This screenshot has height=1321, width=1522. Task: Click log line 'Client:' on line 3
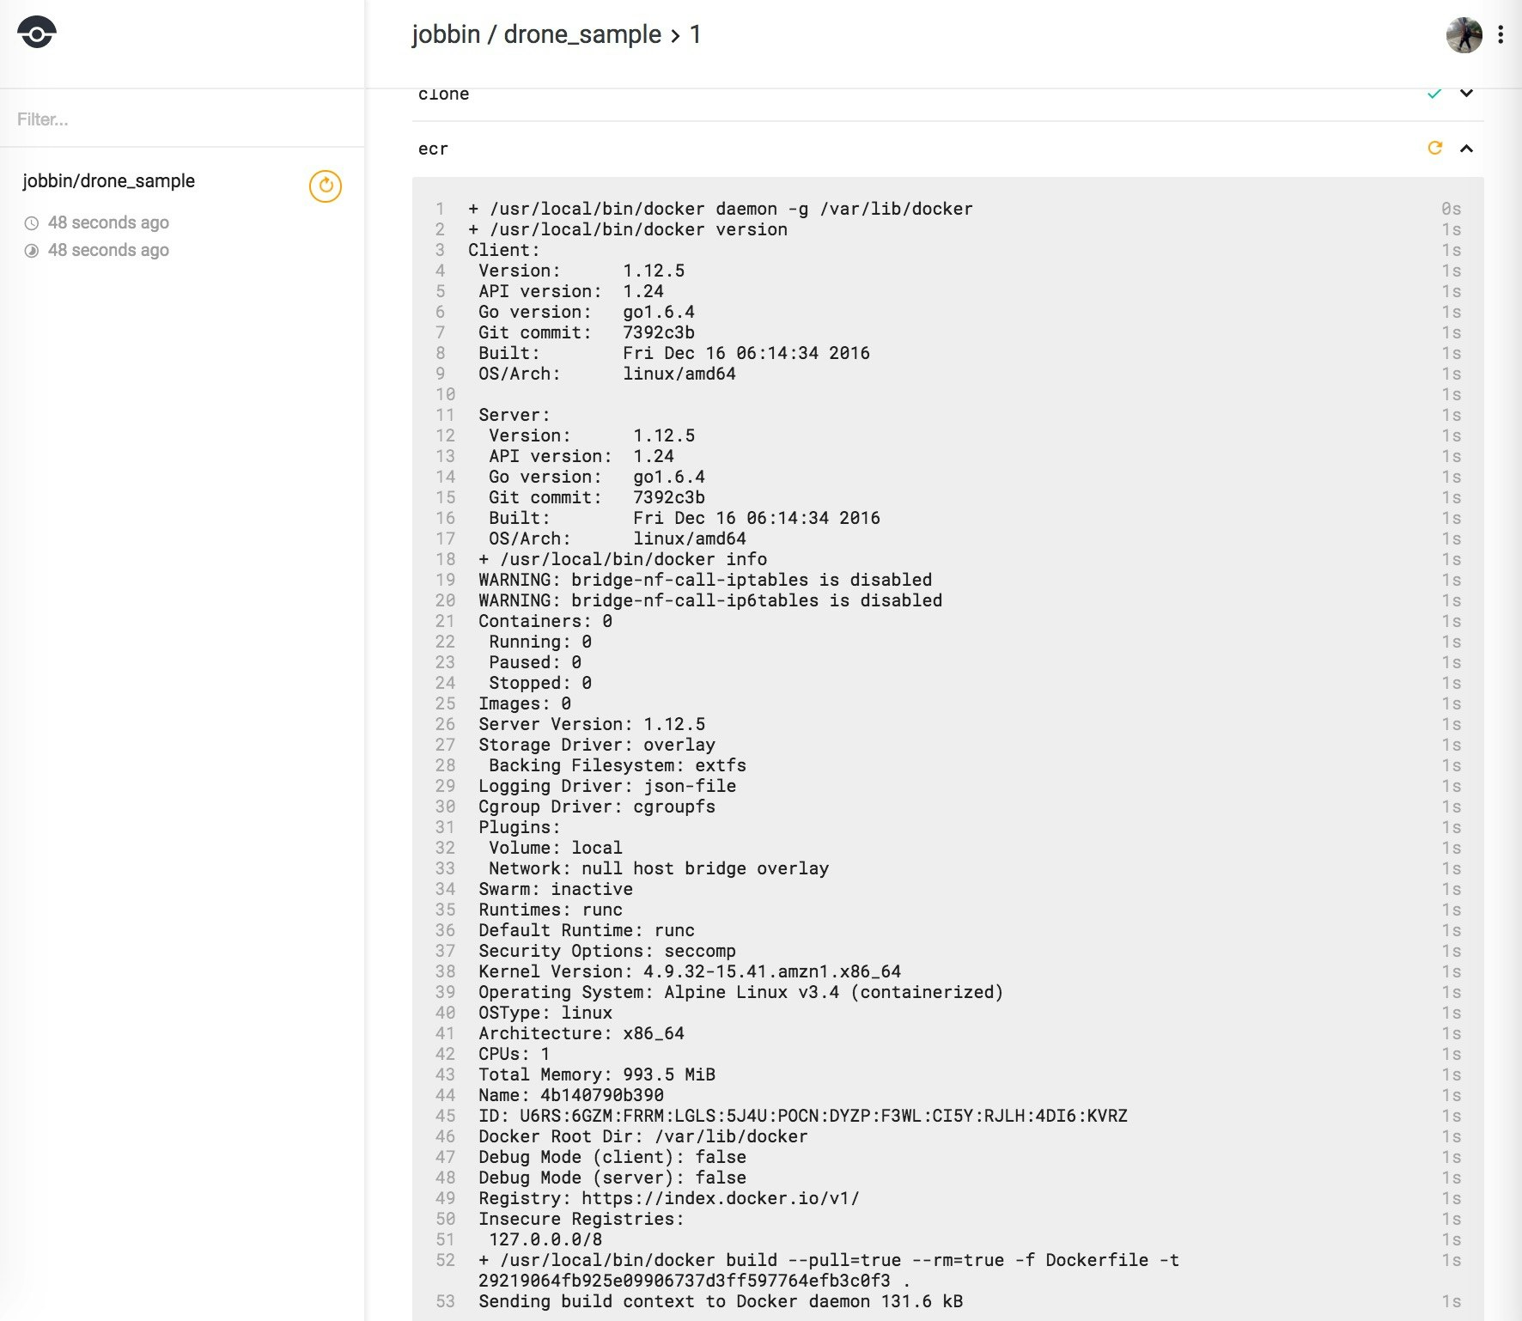click(x=504, y=250)
